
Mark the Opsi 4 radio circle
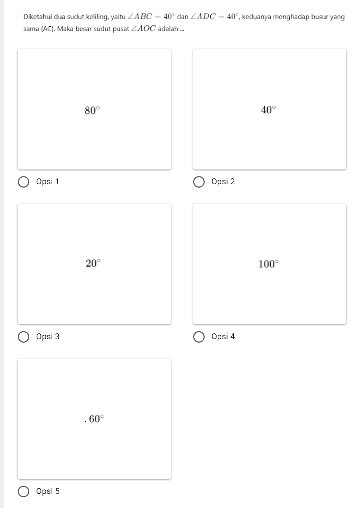[199, 337]
